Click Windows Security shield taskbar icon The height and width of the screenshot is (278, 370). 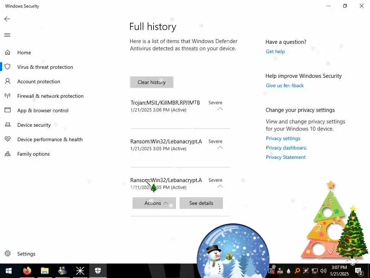tap(98, 270)
